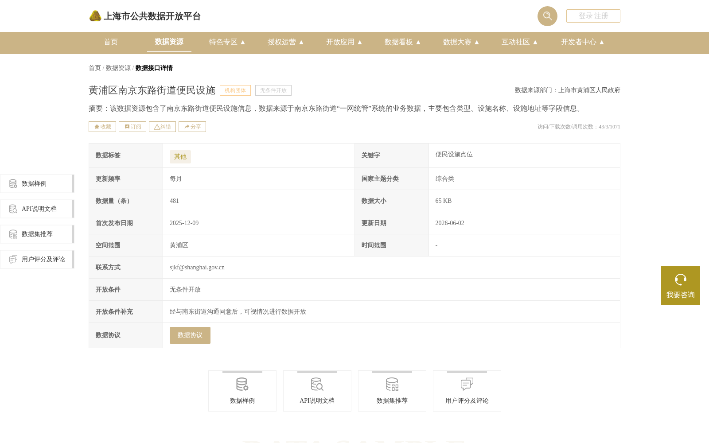Click the 每月 update frequency value
709x443 pixels.
click(176, 179)
